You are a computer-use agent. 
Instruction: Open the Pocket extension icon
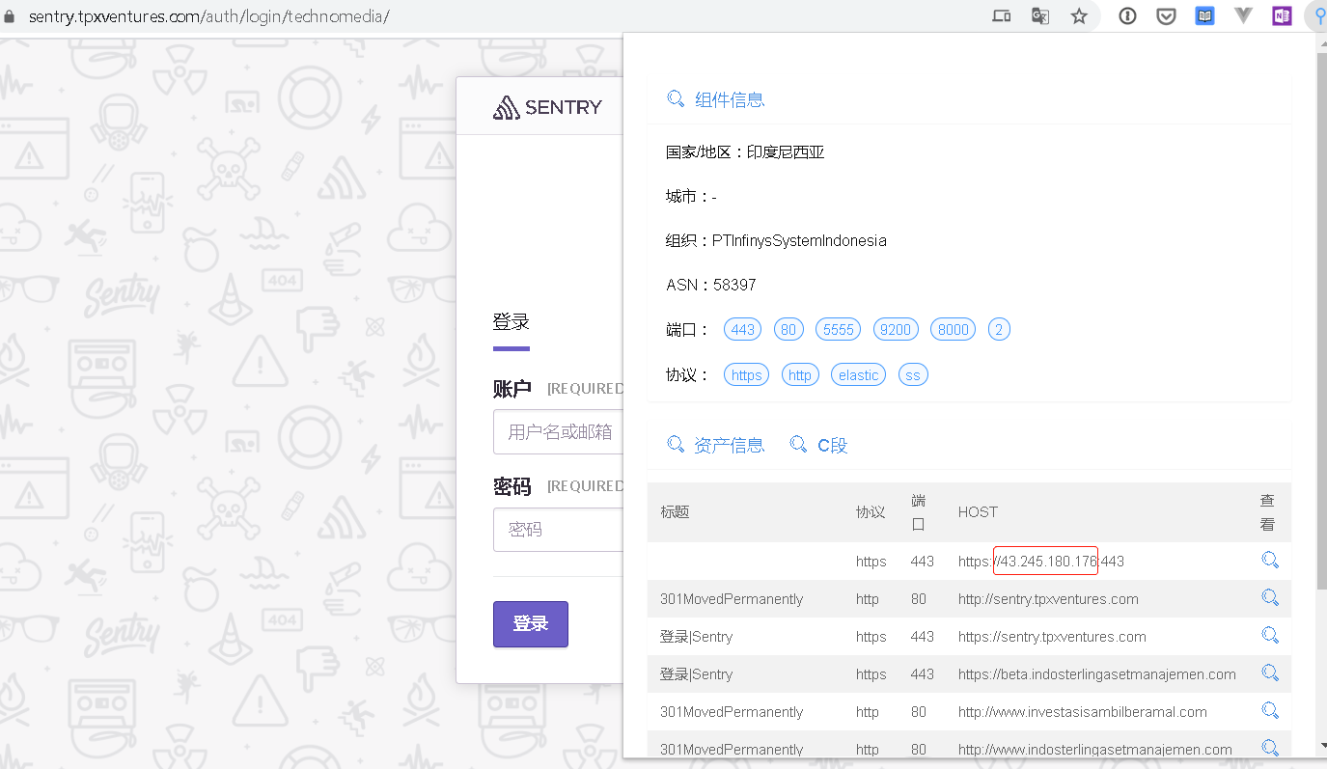[x=1166, y=16]
